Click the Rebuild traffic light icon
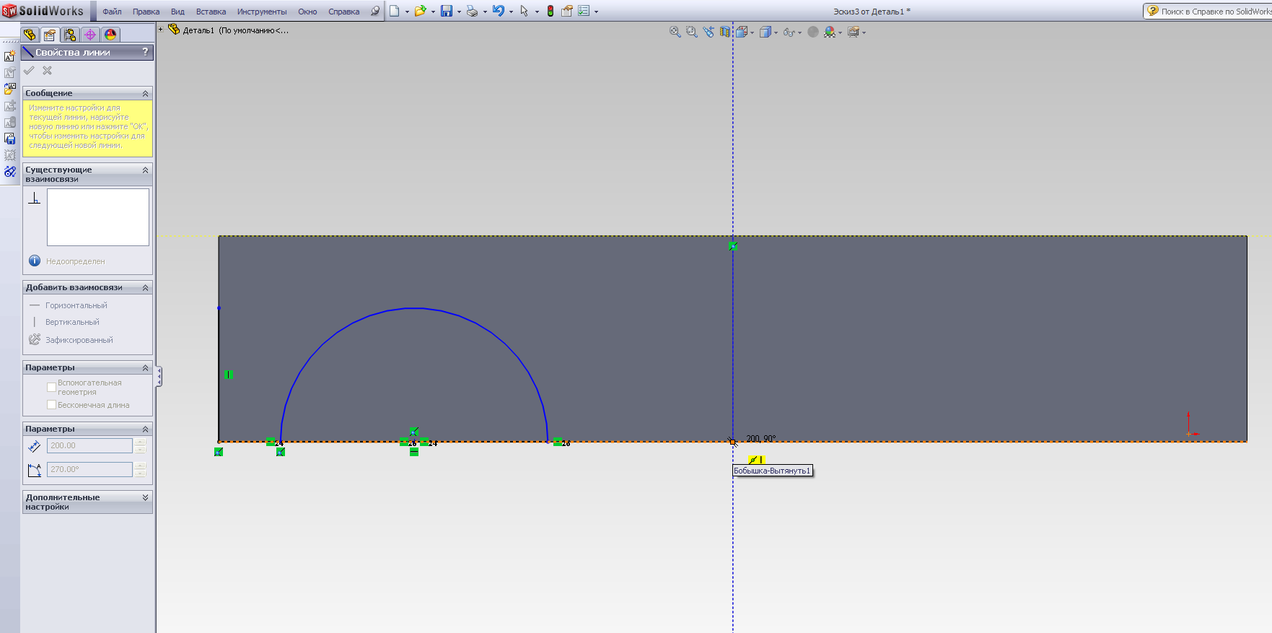 (x=551, y=11)
